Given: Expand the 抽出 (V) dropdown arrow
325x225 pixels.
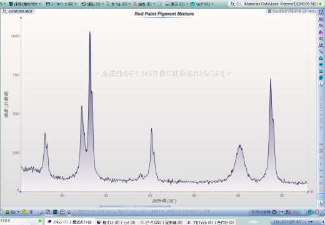Looking at the screenshot, I should pyautogui.click(x=103, y=4).
